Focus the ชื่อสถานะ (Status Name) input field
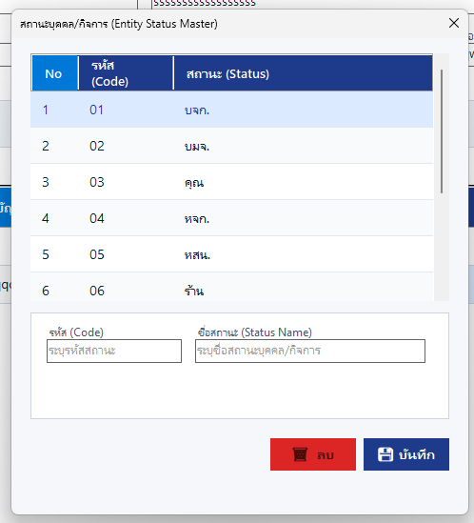474x523 pixels. point(310,351)
